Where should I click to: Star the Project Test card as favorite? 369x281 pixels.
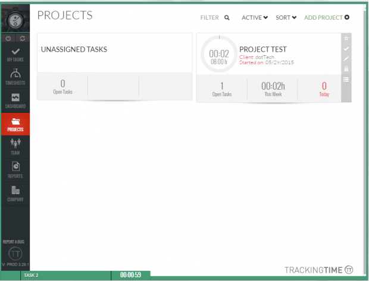pyautogui.click(x=346, y=38)
